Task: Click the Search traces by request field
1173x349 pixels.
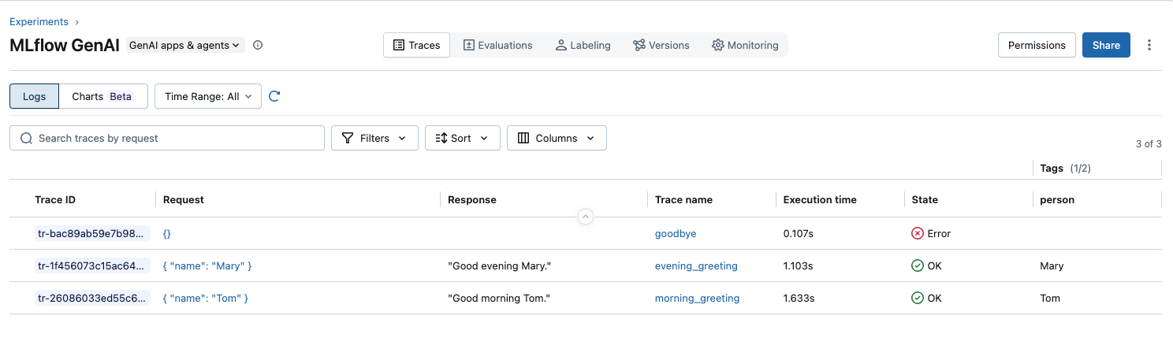Action: coord(177,138)
